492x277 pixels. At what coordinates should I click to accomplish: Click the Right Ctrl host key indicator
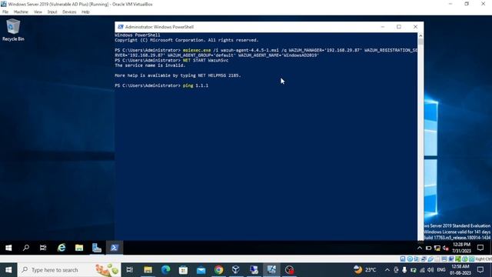pos(484,259)
